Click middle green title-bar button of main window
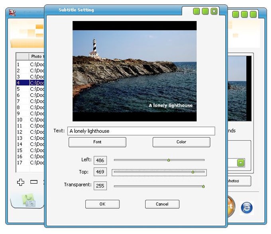This screenshot has width=271, height=234. tap(244, 14)
